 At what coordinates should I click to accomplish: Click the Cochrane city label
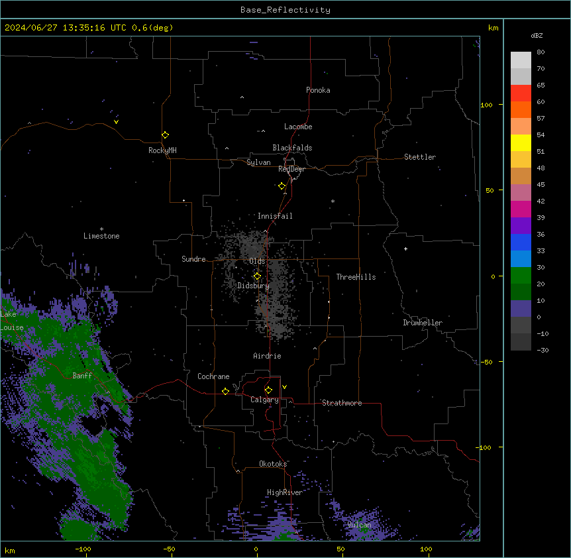point(213,376)
